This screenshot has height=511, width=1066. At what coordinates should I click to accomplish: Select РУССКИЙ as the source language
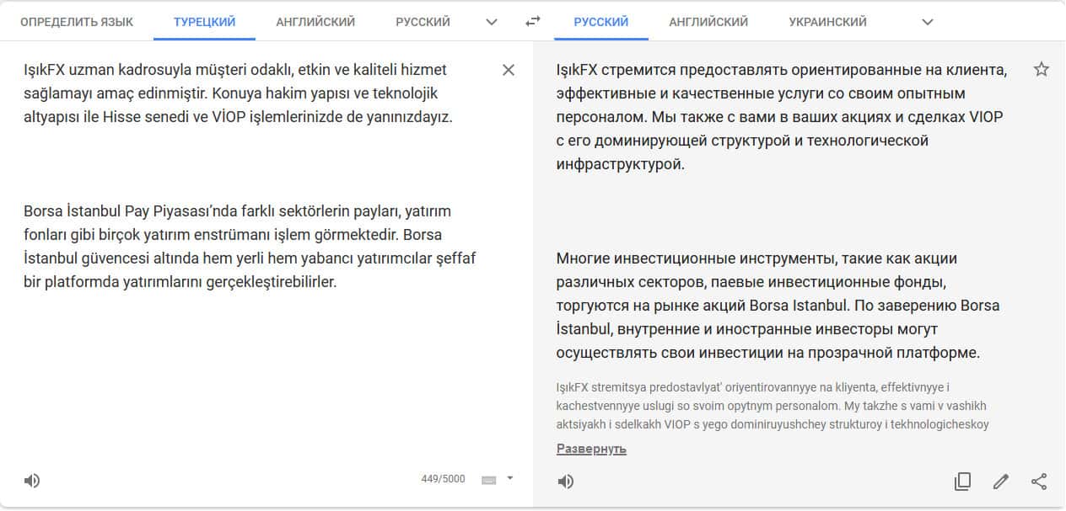[423, 22]
